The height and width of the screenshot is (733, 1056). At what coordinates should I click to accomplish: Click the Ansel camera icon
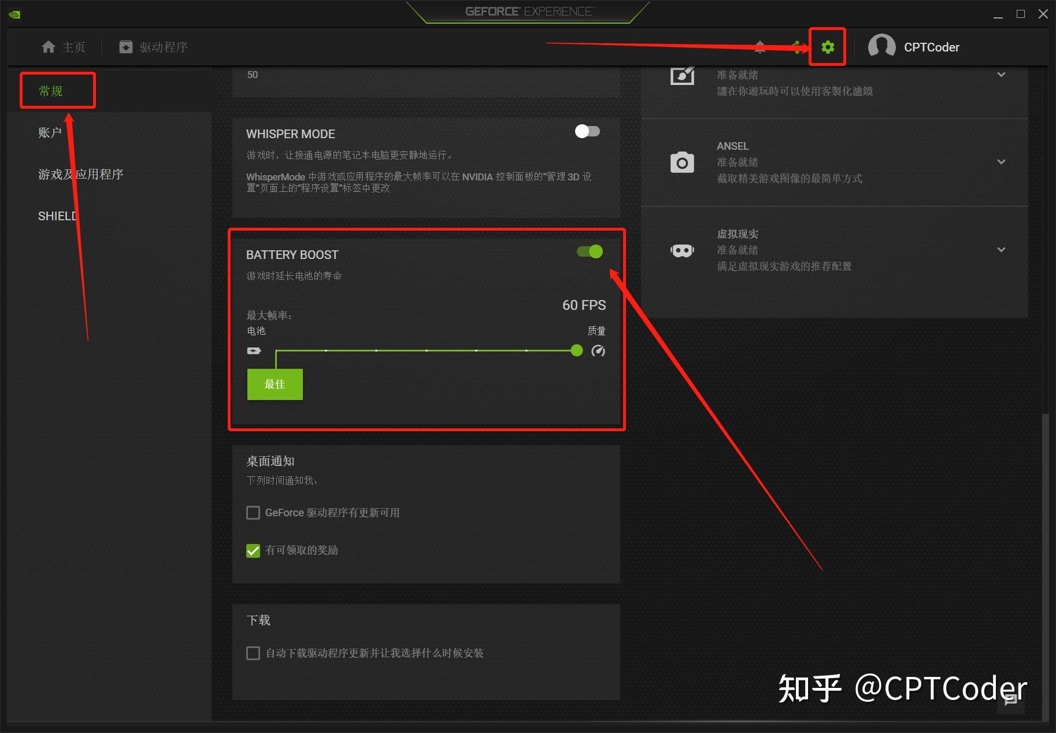coord(682,162)
